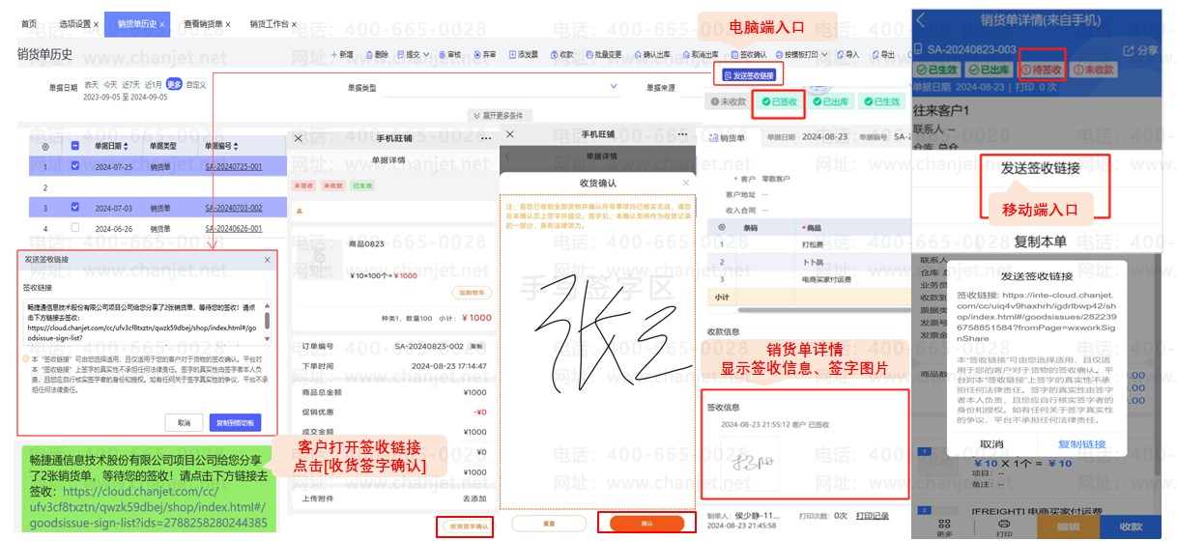
Task: Click the blue 发送签收链接 button
Action: [x=749, y=75]
